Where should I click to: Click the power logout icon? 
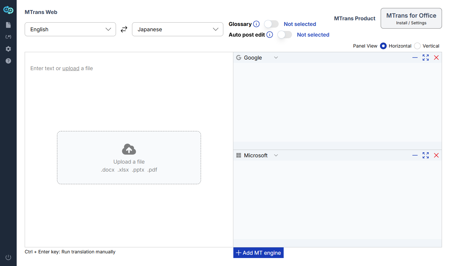coord(8,257)
